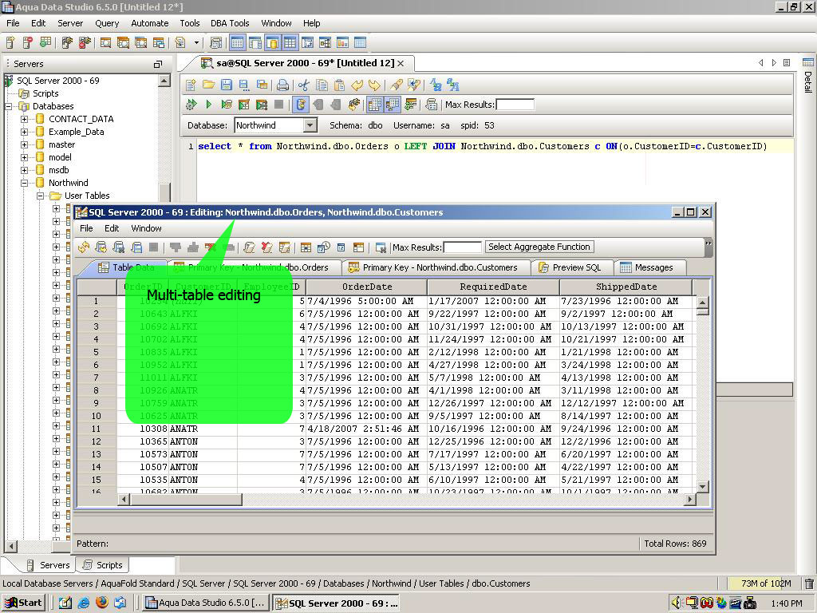Screen dimensions: 817x613
Task: Click the Save floppy disk icon
Action: pos(227,85)
